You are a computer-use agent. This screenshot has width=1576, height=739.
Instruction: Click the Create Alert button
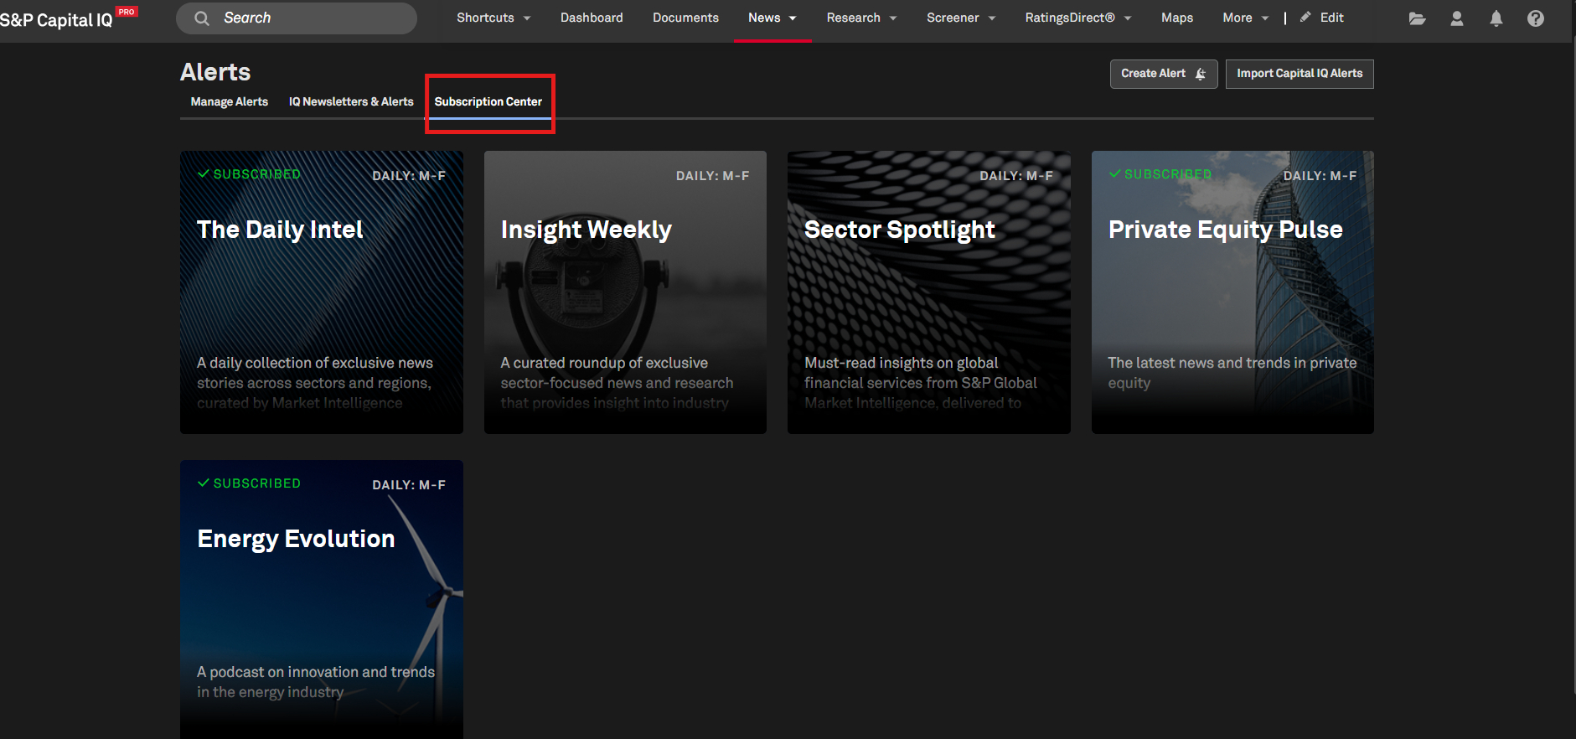[1163, 74]
